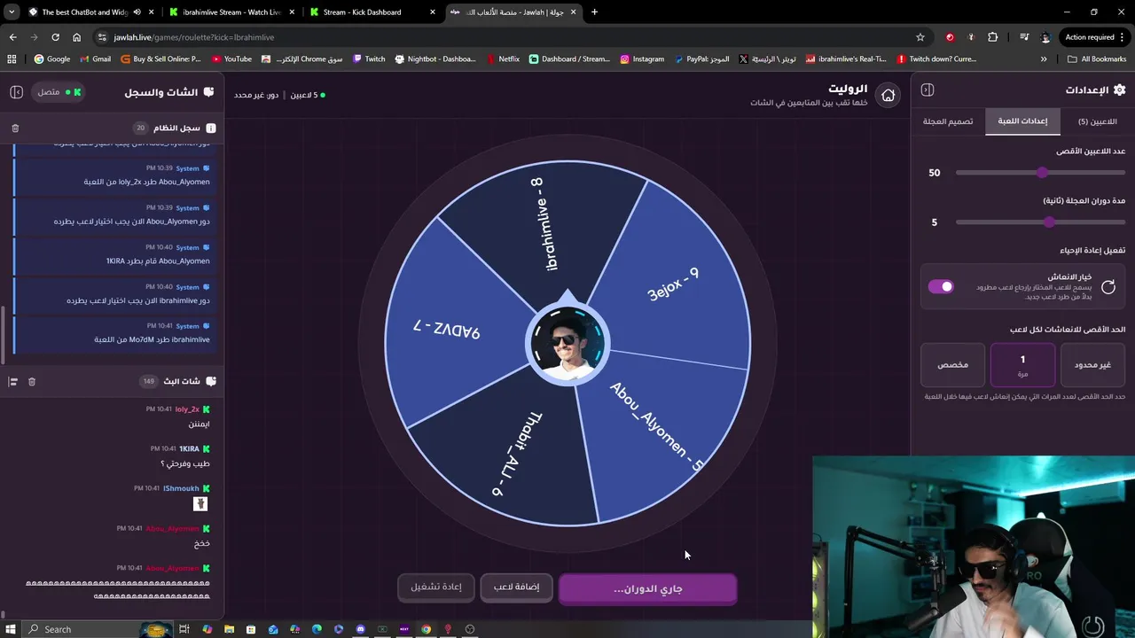Open Nightbot Dashboard bookmark

434,59
